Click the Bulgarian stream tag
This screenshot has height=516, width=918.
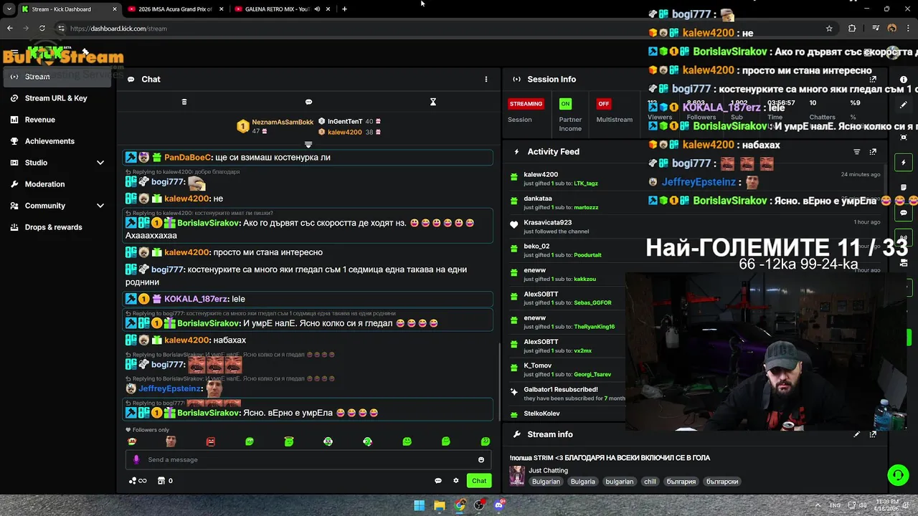pyautogui.click(x=546, y=482)
